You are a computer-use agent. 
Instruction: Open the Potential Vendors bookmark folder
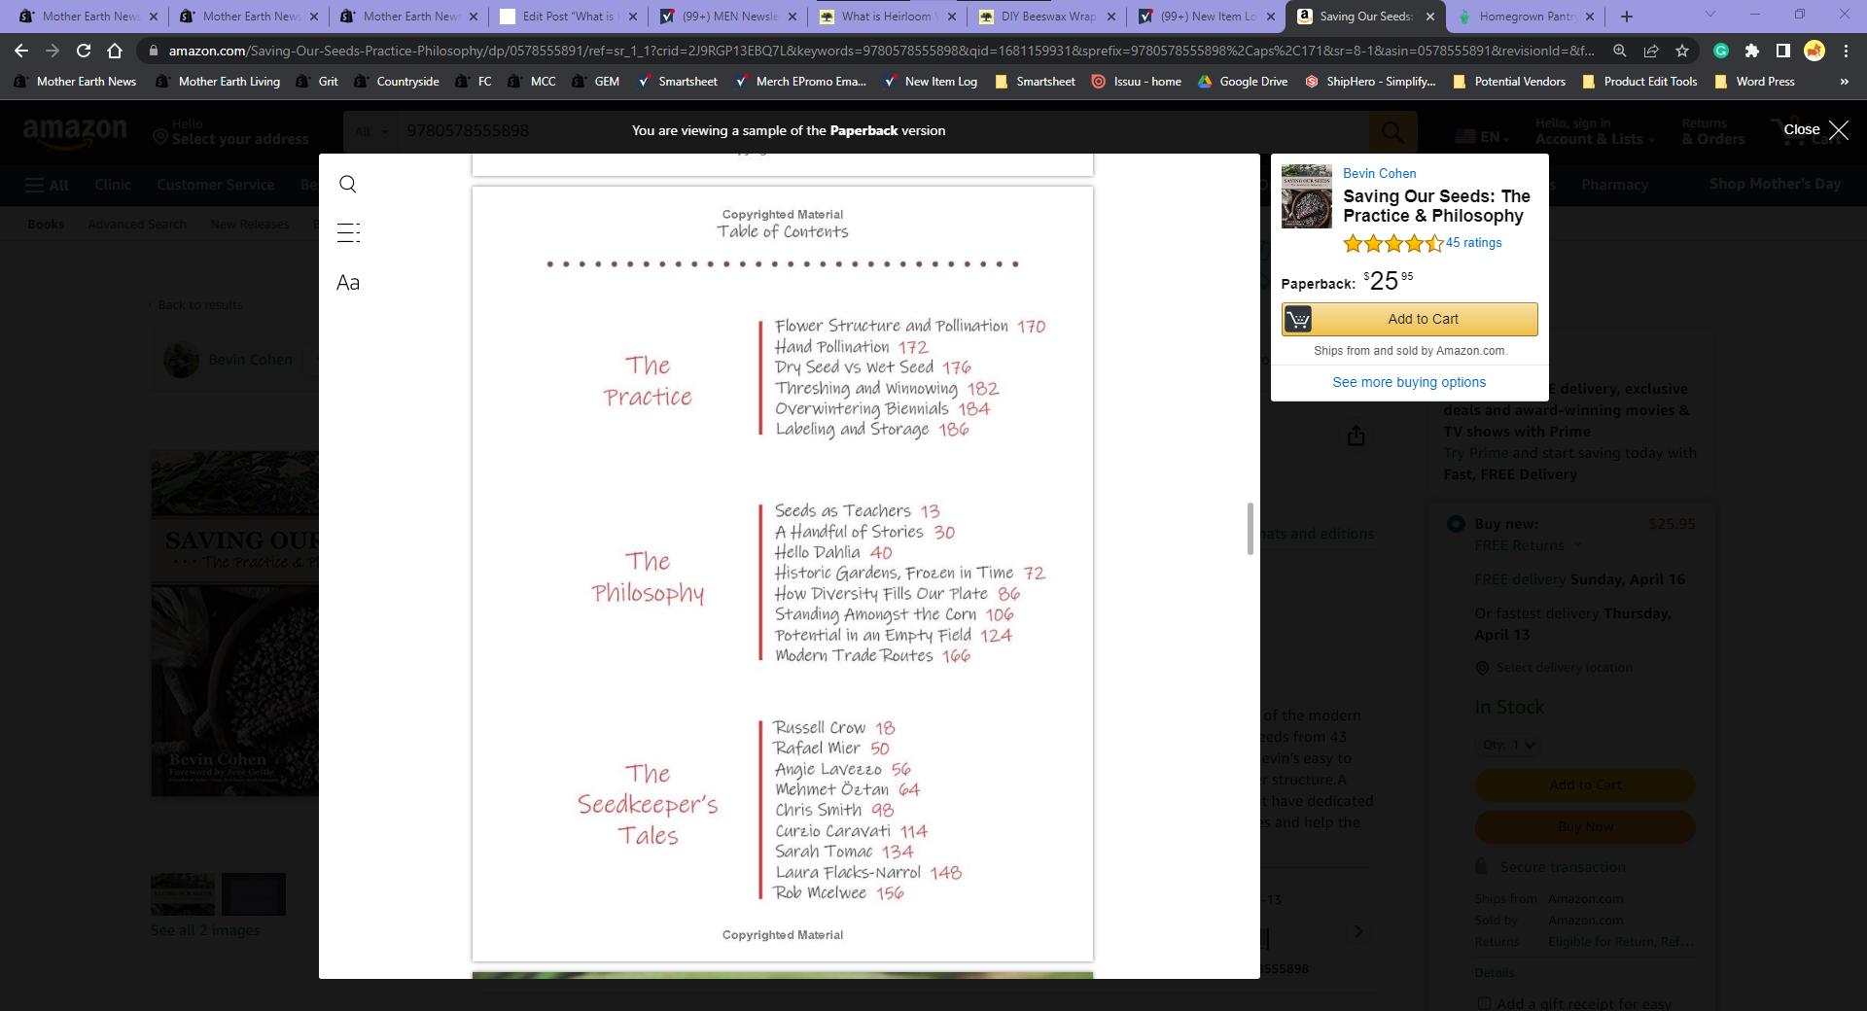click(x=1509, y=82)
